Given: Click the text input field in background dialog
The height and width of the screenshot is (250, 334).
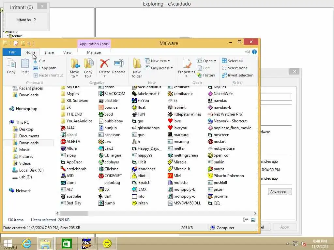Looking at the screenshot, I should tap(276, 97).
